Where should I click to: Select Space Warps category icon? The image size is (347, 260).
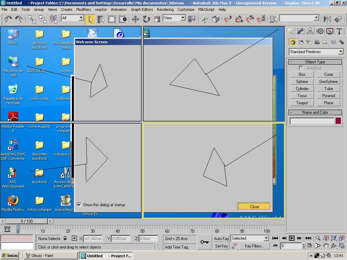tap(333, 42)
